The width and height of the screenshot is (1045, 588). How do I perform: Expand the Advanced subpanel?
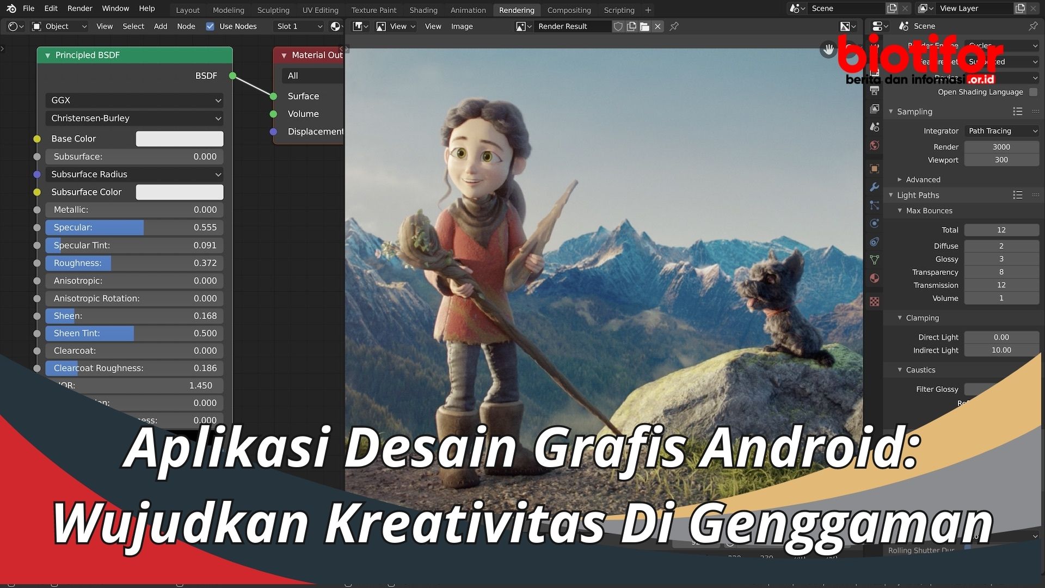pos(900,180)
